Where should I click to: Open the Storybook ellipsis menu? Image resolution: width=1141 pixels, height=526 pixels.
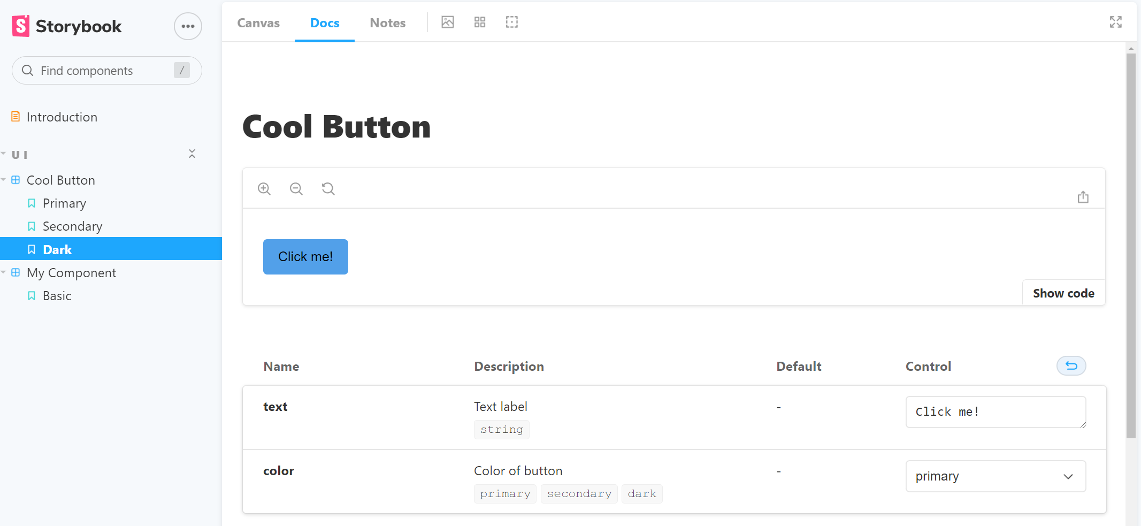click(x=188, y=26)
